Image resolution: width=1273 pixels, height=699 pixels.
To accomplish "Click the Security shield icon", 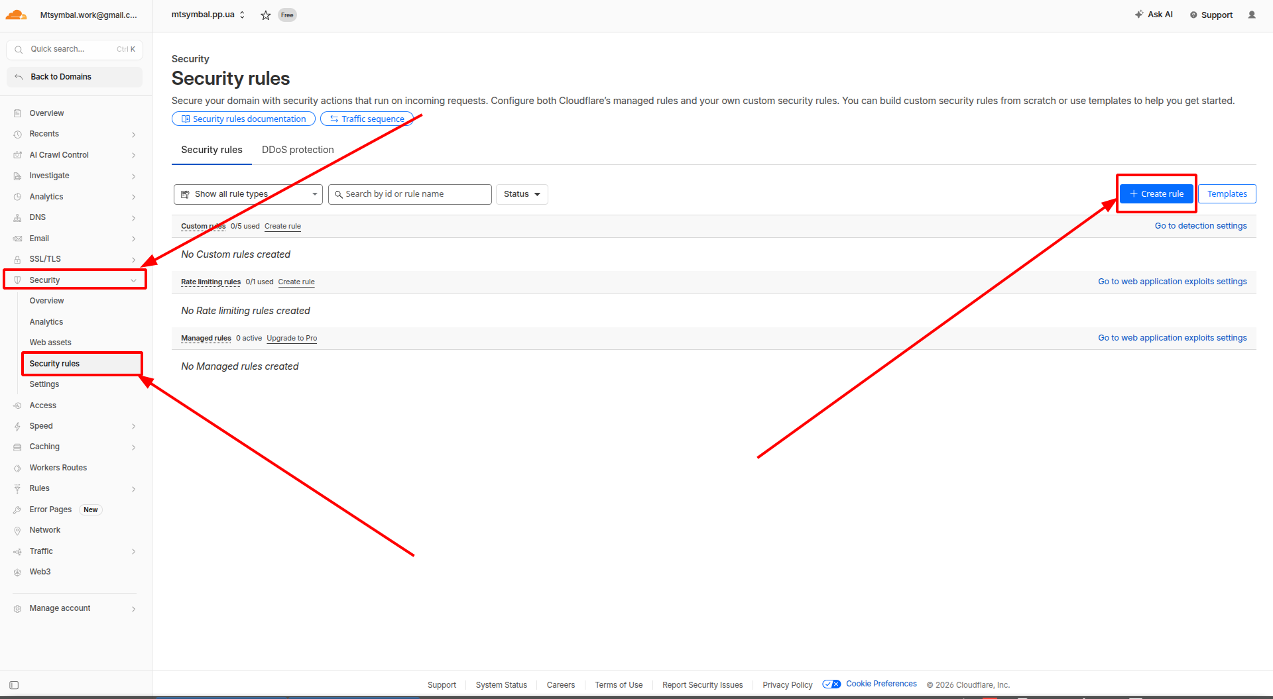I will coord(17,280).
